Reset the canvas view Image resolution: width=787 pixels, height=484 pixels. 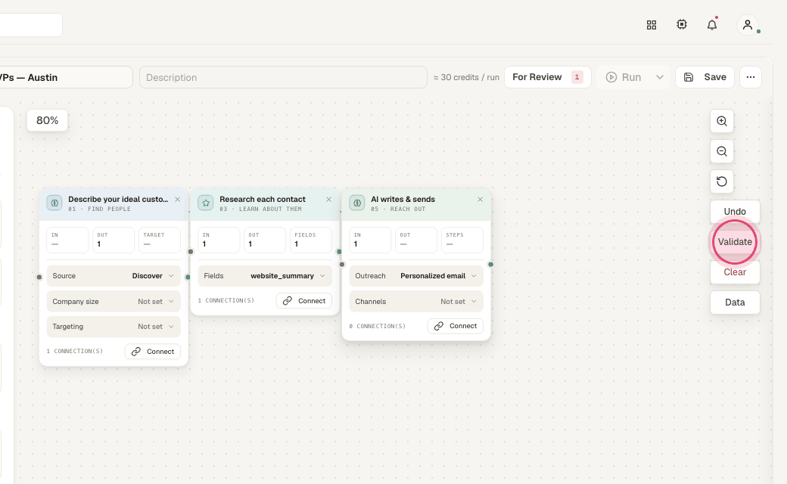pos(722,181)
